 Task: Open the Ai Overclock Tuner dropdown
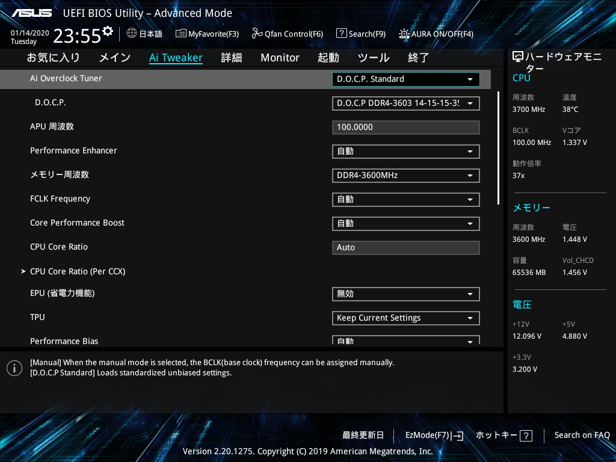tap(406, 79)
